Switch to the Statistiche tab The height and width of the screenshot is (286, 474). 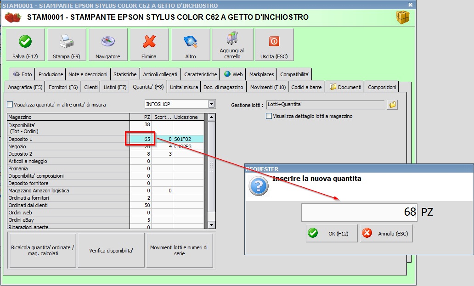pyautogui.click(x=125, y=74)
